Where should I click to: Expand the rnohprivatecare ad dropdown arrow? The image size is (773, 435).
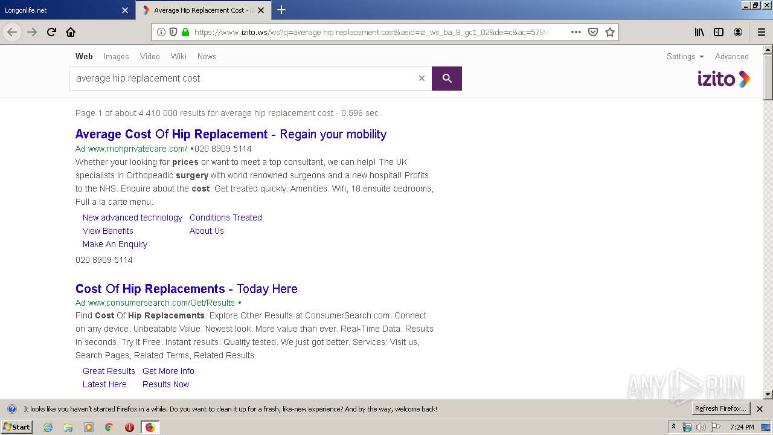click(192, 149)
